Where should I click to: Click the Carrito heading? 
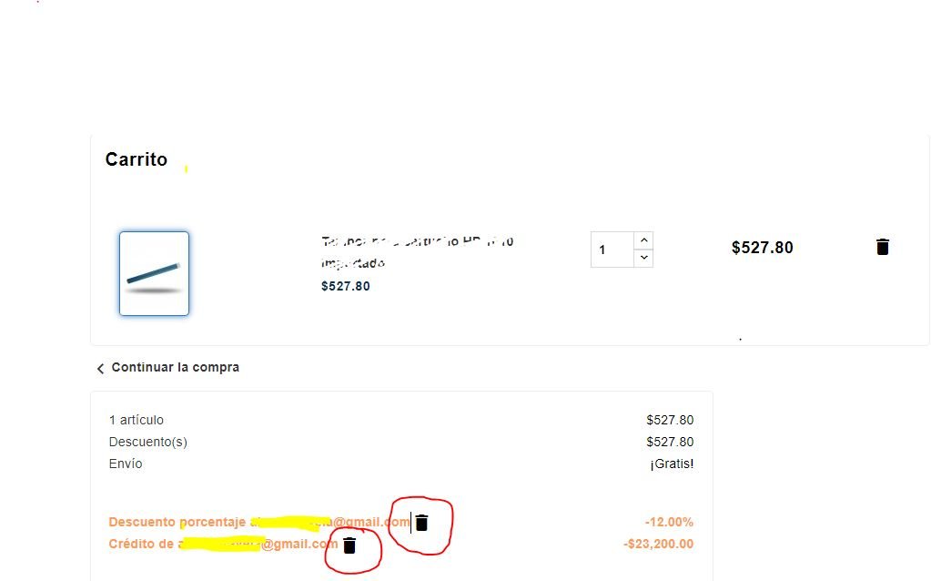point(136,159)
